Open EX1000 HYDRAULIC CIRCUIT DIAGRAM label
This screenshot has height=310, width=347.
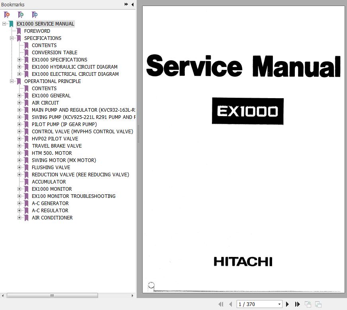(x=74, y=67)
